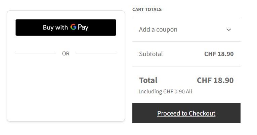Click the empty area below the OR divider
Image resolution: width=257 pixels, height=135 pixels.
click(66, 87)
